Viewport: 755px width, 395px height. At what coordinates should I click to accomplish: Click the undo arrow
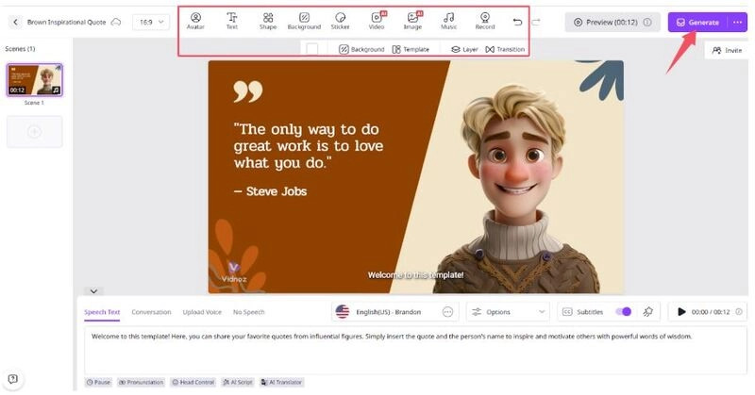point(516,22)
